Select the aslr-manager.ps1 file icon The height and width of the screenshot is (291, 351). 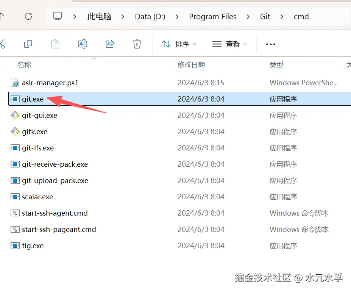15,83
